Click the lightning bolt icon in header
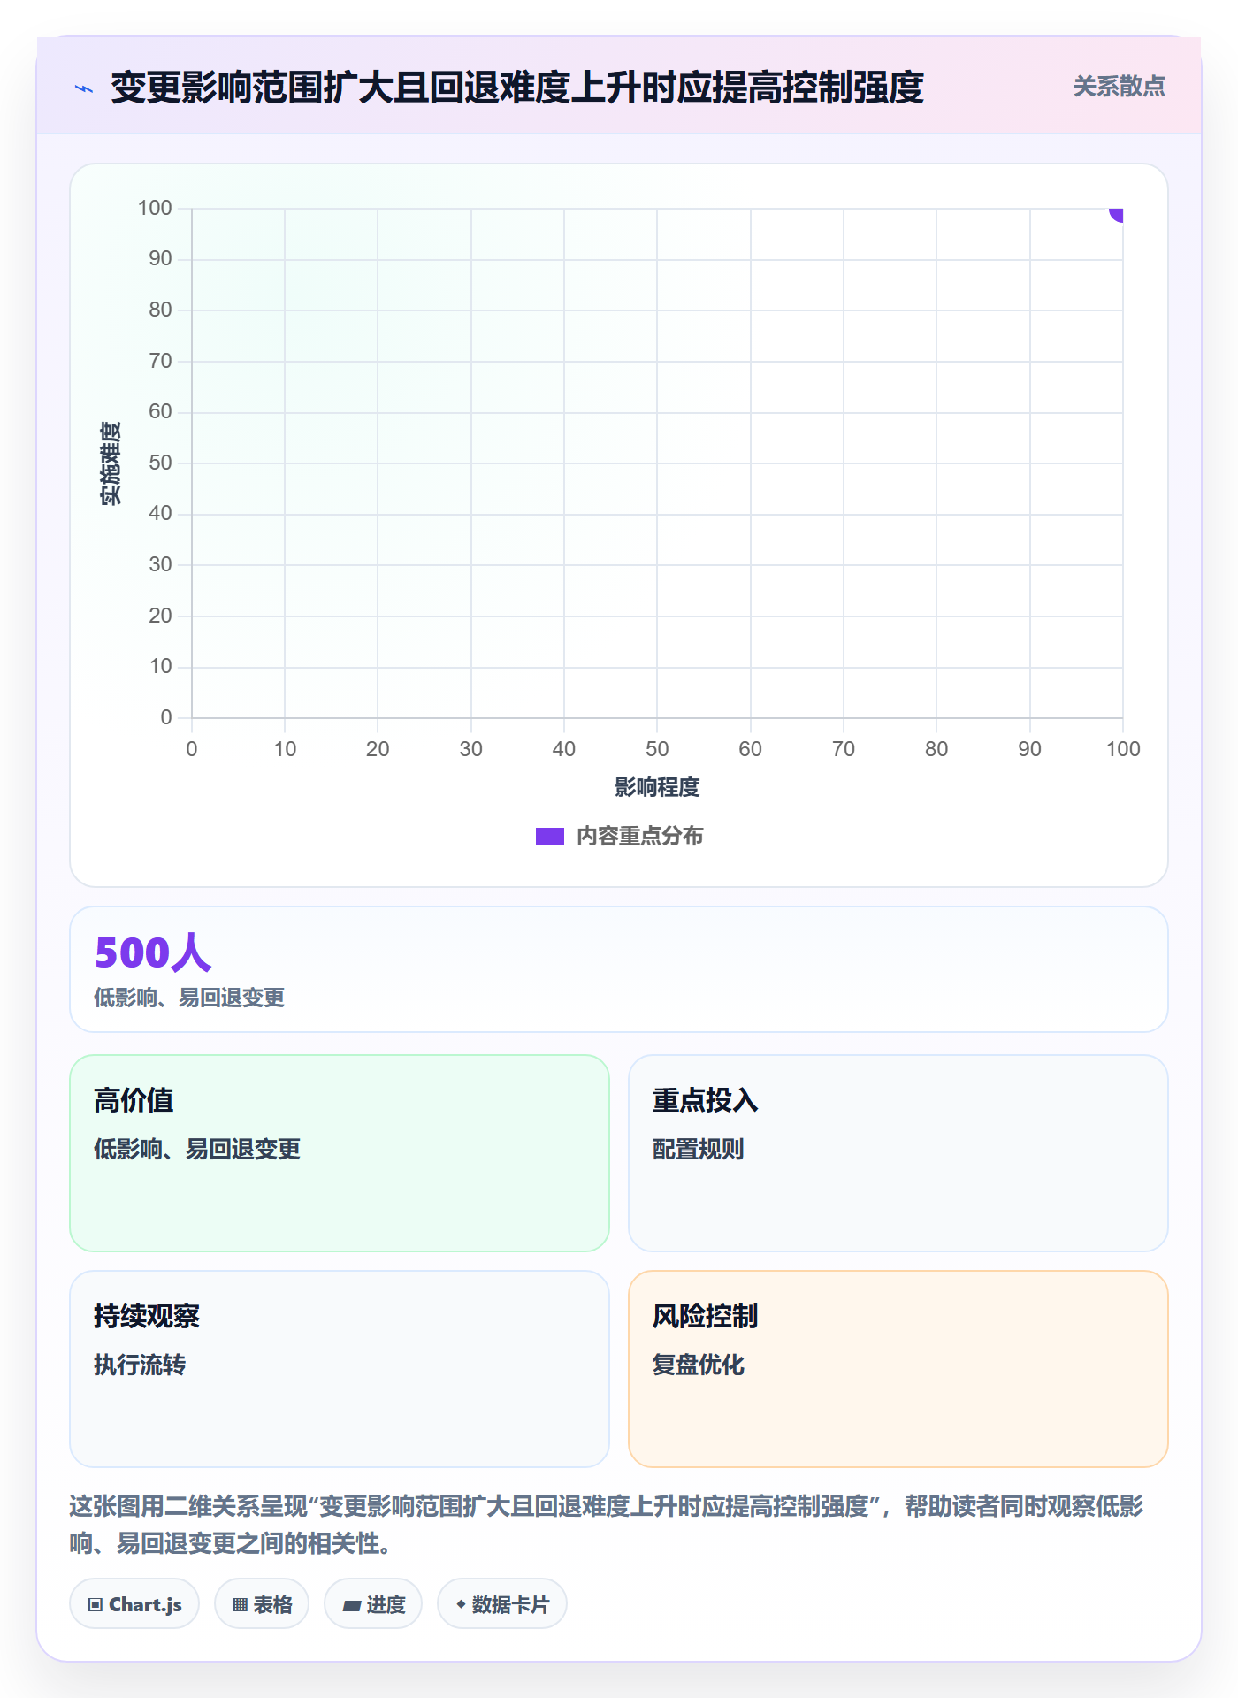This screenshot has height=1698, width=1238. tap(84, 88)
